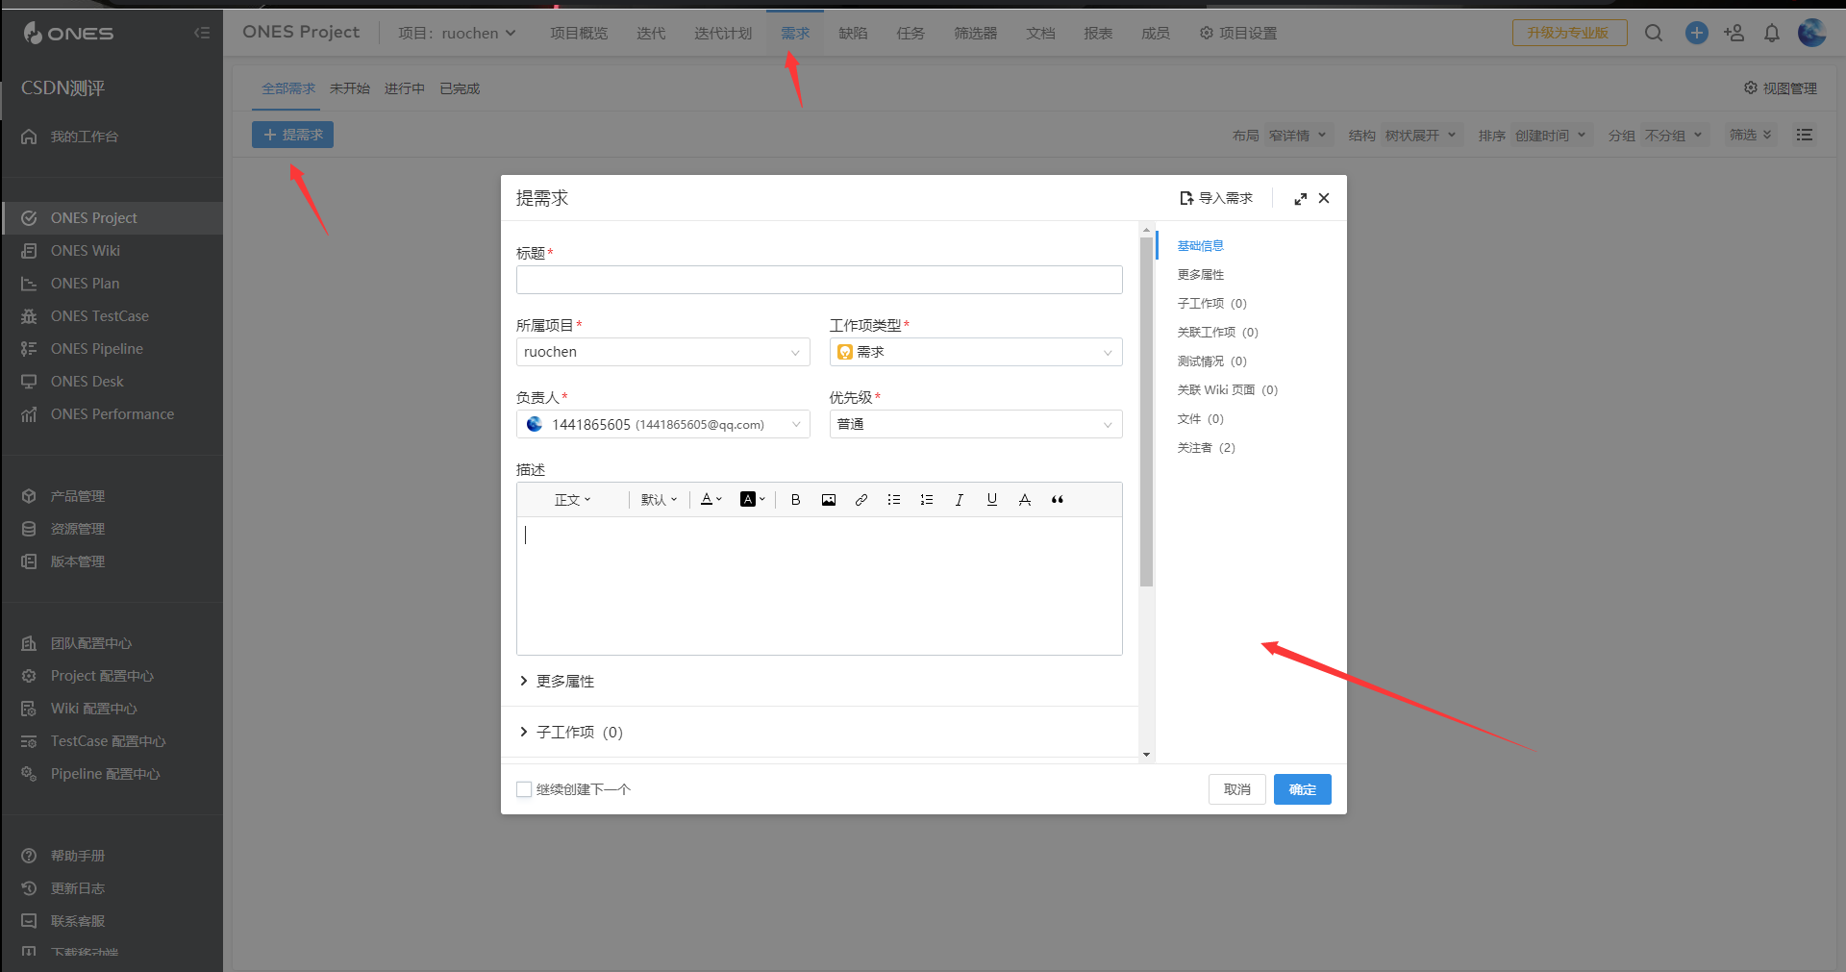Insert a blockquote in the description

click(x=1057, y=499)
